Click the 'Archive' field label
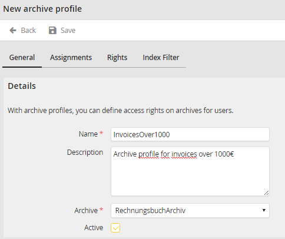This screenshot has width=285, height=239. click(86, 211)
